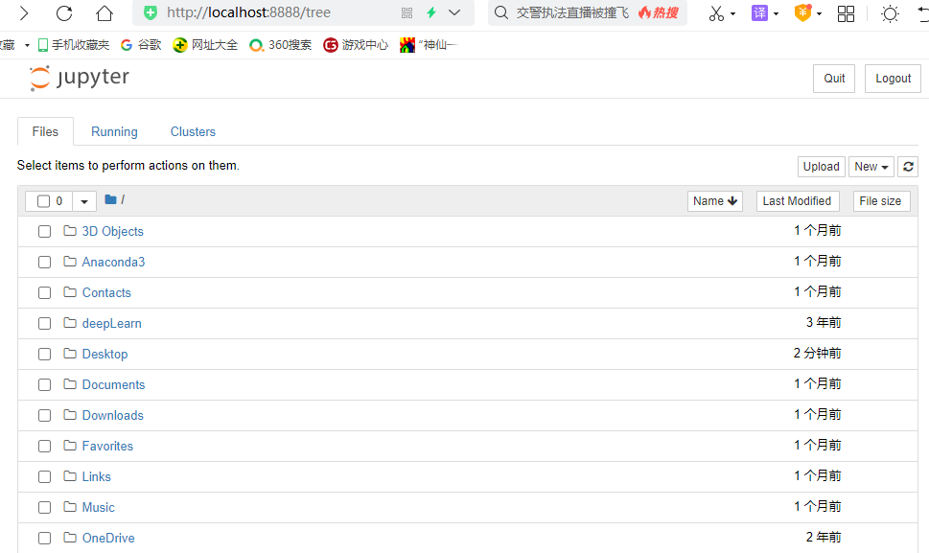Click the translate icon in the browser toolbar

(757, 13)
